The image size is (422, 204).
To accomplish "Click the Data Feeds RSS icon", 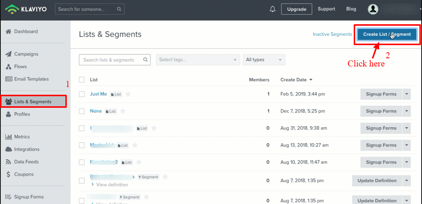I will pos(9,162).
